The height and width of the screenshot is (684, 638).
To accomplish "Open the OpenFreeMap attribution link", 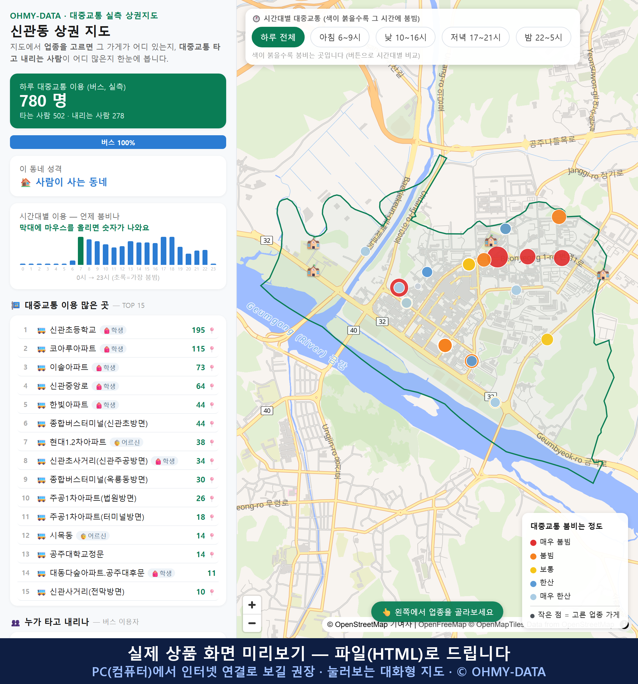I will click(x=442, y=624).
